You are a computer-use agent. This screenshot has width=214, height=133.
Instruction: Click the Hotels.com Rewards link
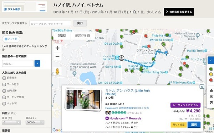pos(123,118)
